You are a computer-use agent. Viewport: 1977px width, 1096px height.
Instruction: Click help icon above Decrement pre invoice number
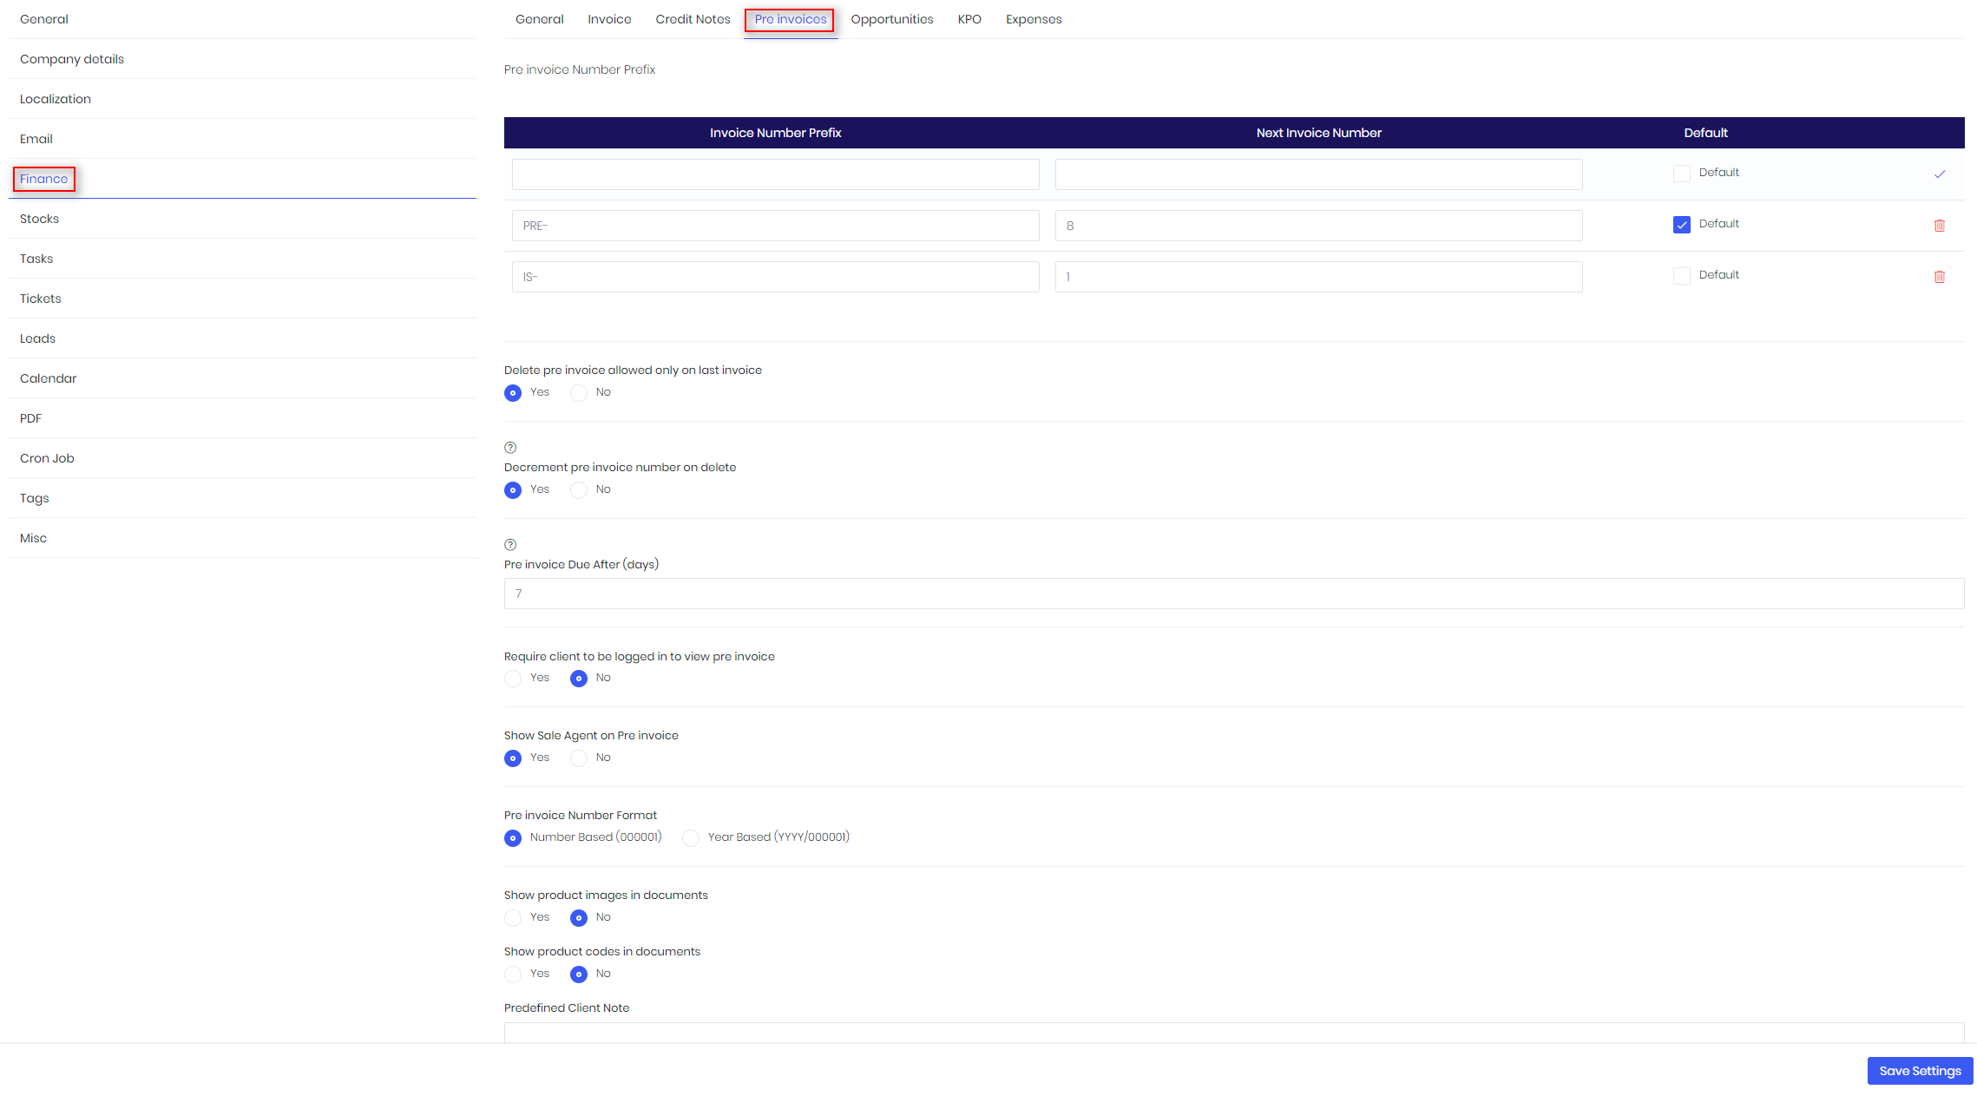(x=510, y=448)
